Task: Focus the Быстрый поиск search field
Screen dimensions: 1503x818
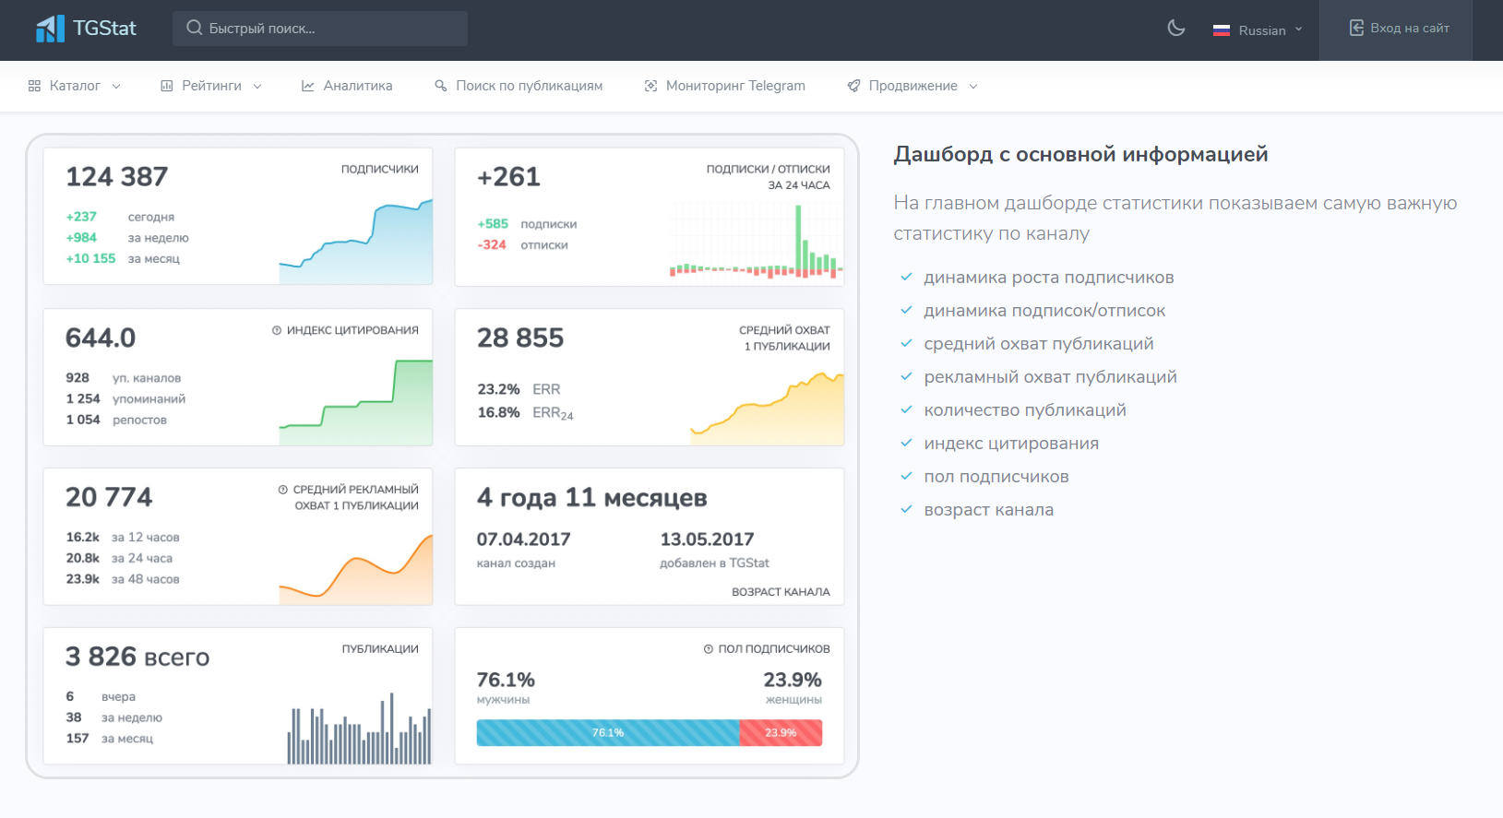Action: [x=320, y=29]
